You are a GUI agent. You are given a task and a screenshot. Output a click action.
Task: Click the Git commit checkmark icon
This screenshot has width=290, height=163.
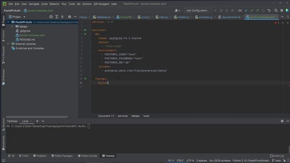(x=252, y=10)
